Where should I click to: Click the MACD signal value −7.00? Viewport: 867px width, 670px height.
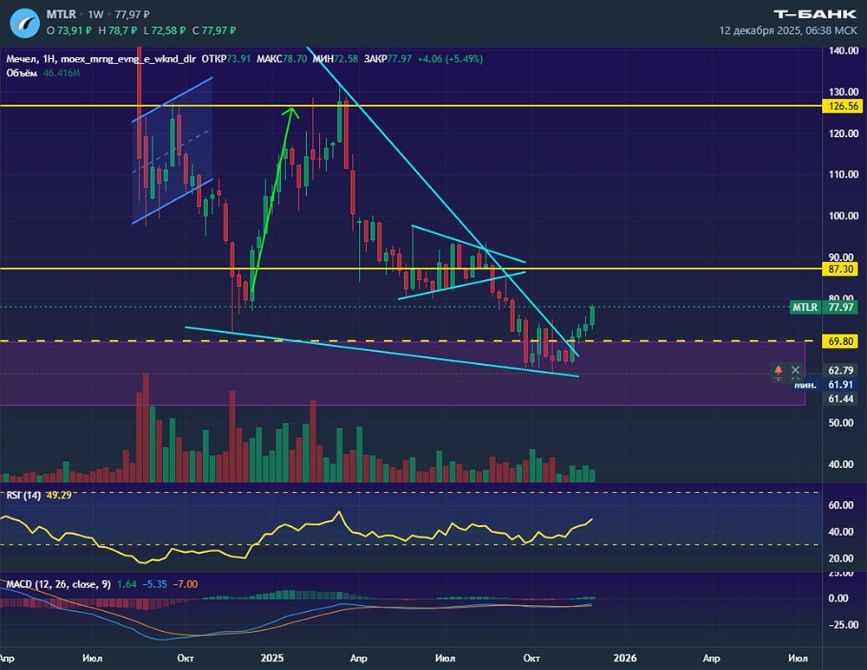(186, 584)
